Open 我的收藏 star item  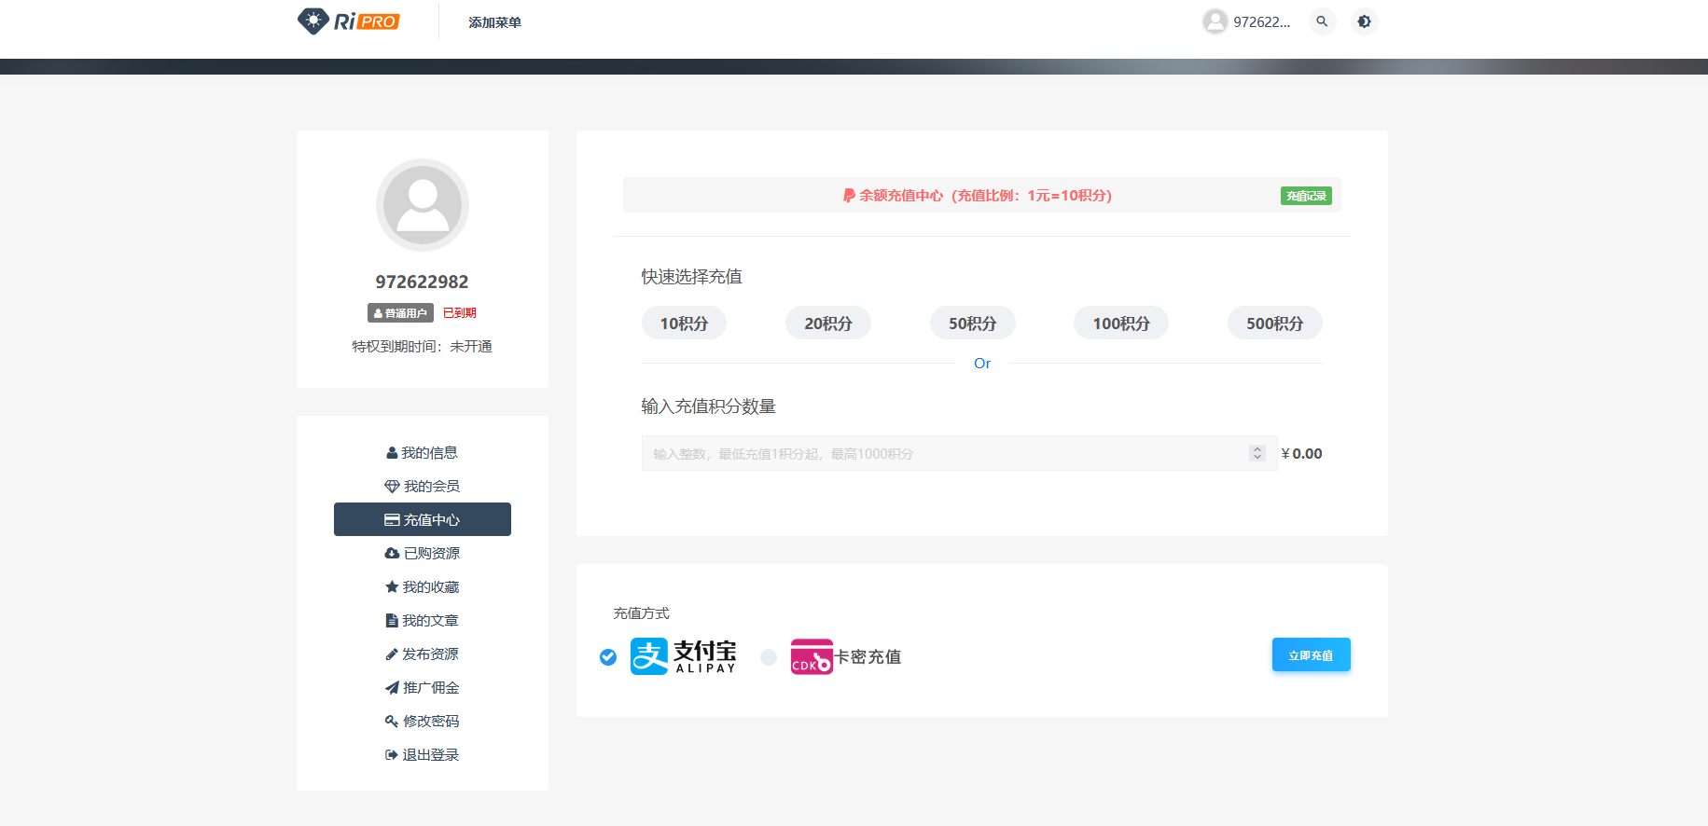pos(422,587)
